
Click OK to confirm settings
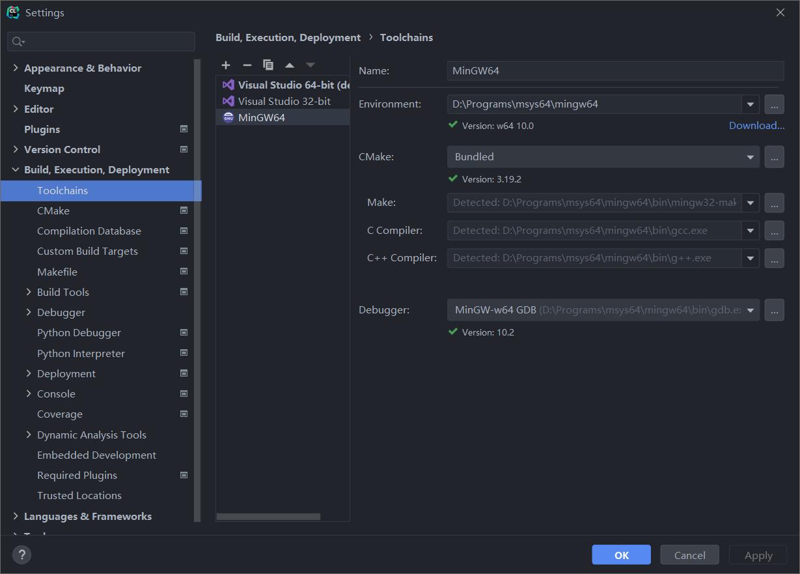[x=621, y=555]
